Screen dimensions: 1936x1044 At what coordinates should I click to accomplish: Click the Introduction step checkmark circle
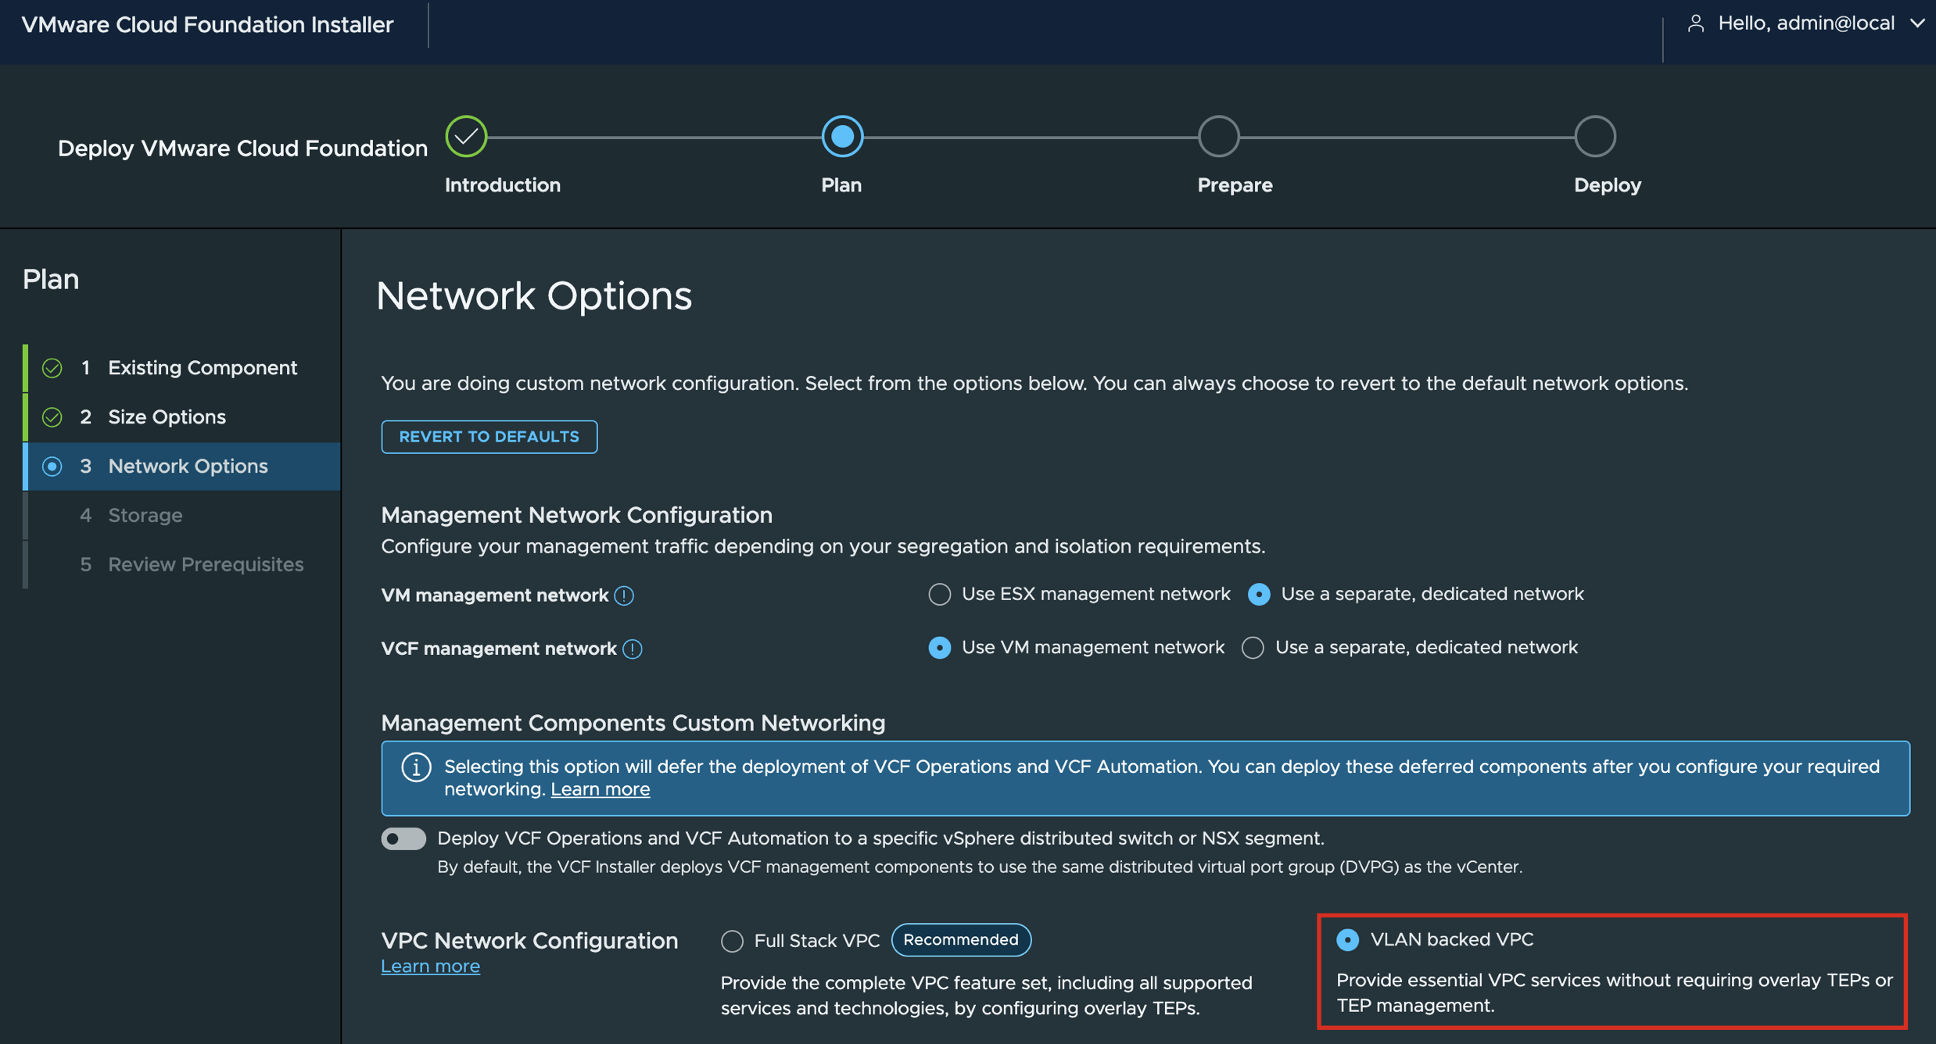click(x=466, y=137)
